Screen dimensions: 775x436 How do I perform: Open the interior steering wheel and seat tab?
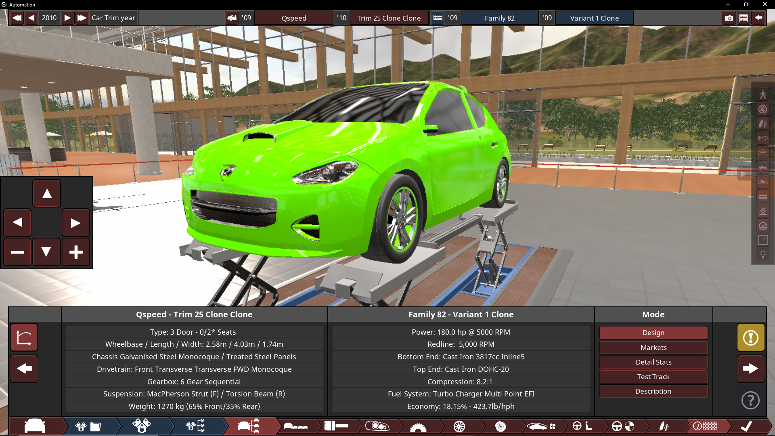tap(582, 426)
